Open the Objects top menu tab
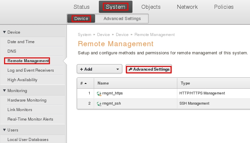 coord(151,7)
